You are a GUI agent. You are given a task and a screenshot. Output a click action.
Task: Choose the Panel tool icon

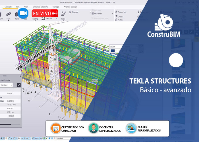coord(16,14)
